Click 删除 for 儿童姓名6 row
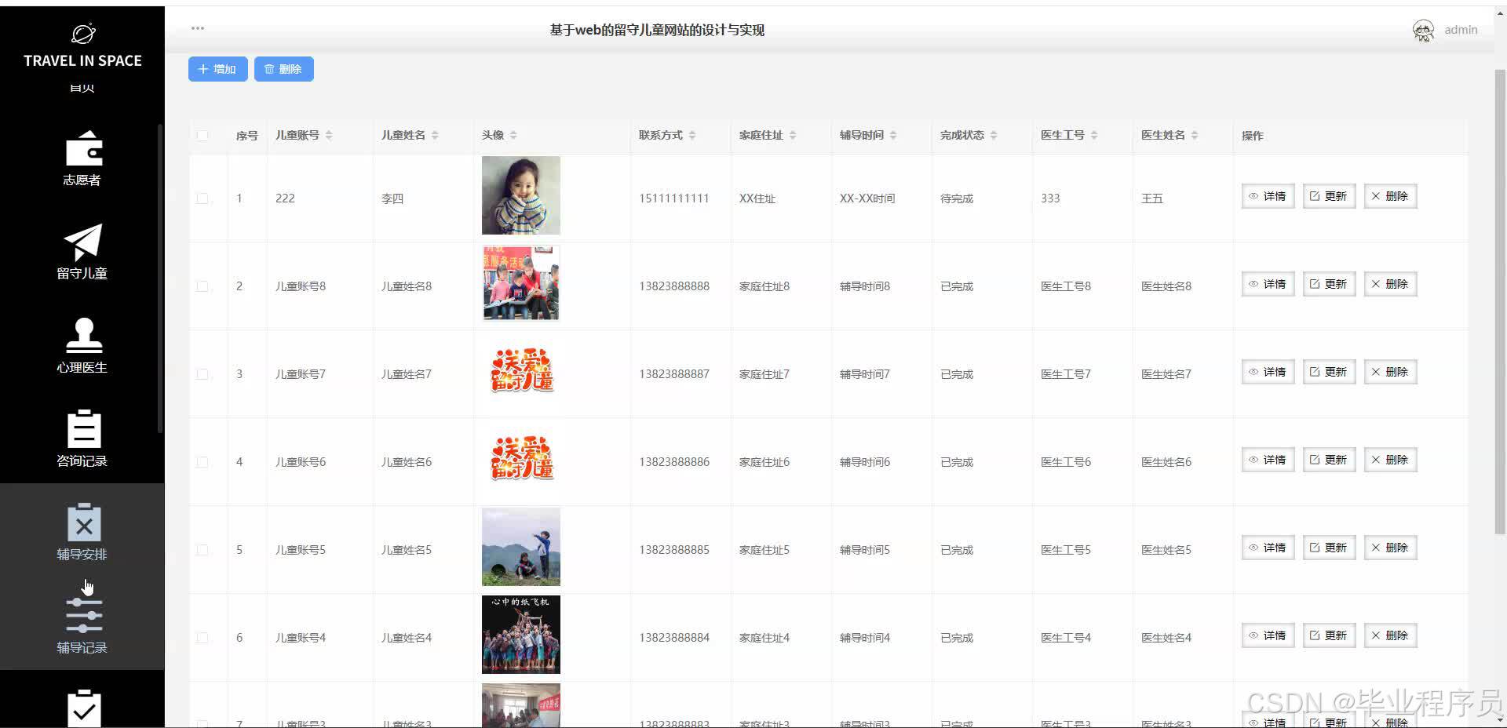The image size is (1507, 728). [1390, 460]
